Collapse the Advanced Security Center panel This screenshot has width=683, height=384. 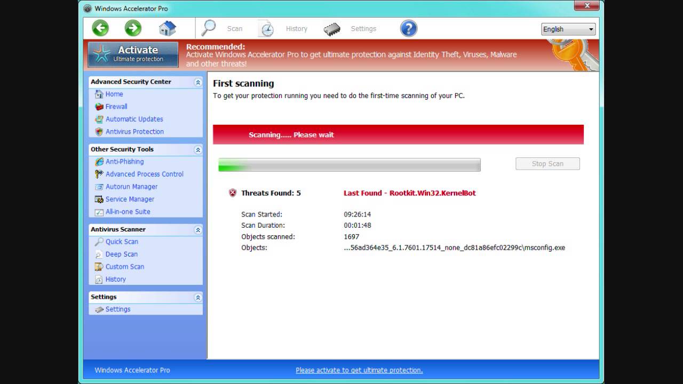tap(198, 82)
